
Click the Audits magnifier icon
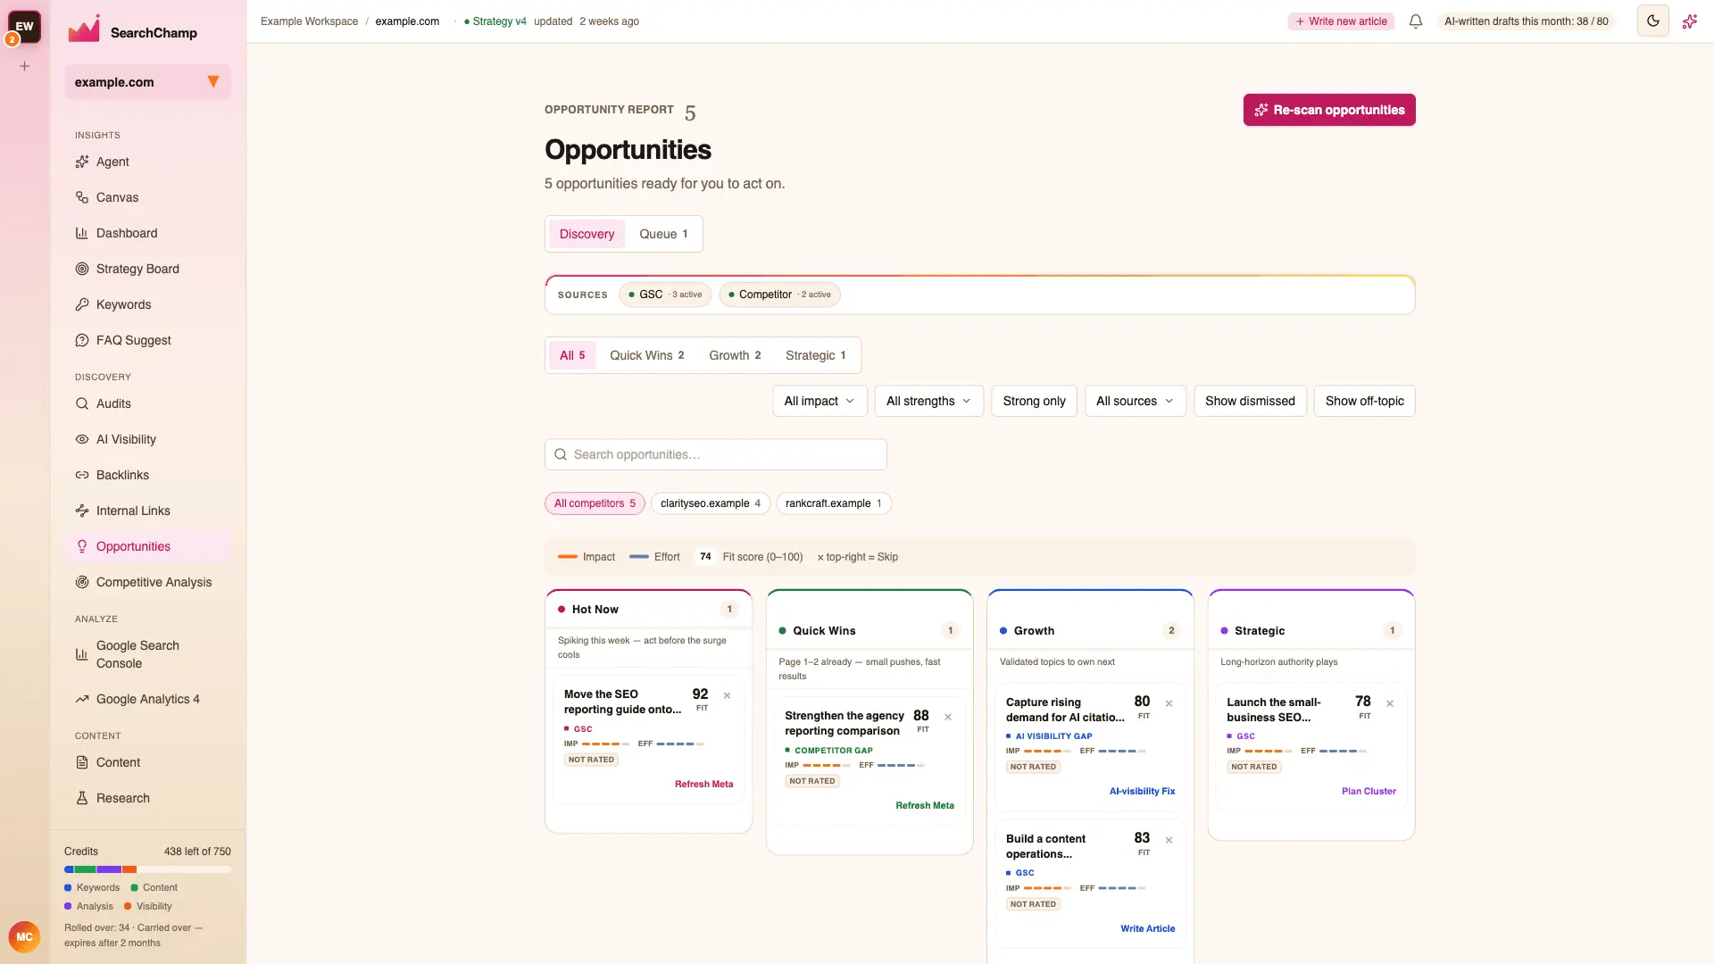[x=82, y=403]
